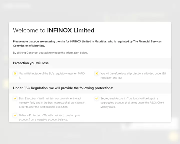Click the checkmark icon next to Best Execution
The height and width of the screenshot is (144, 180).
[15, 98]
